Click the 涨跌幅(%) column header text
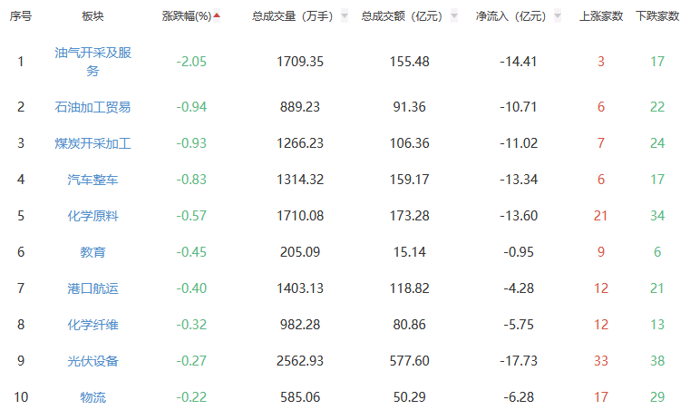This screenshot has width=690, height=410. 186,16
